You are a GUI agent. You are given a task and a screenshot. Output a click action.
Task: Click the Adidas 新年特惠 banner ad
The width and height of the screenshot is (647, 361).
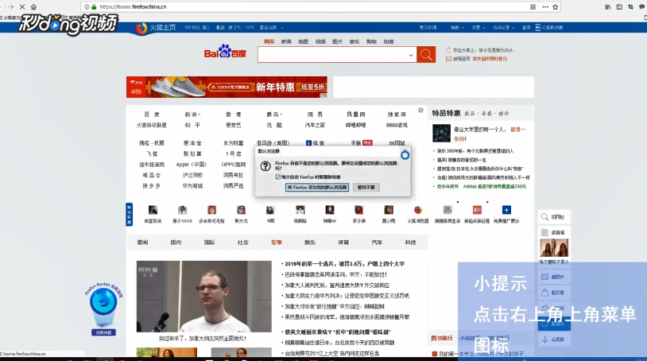click(227, 87)
